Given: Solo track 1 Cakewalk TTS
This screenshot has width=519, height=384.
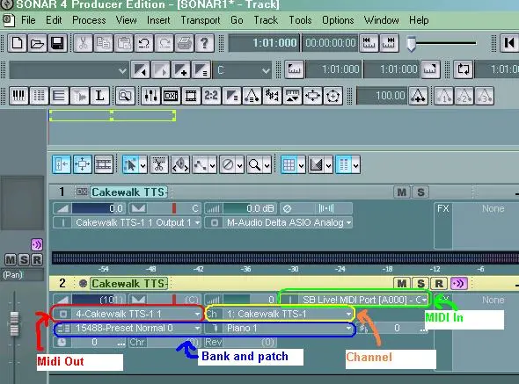Looking at the screenshot, I should 420,192.
